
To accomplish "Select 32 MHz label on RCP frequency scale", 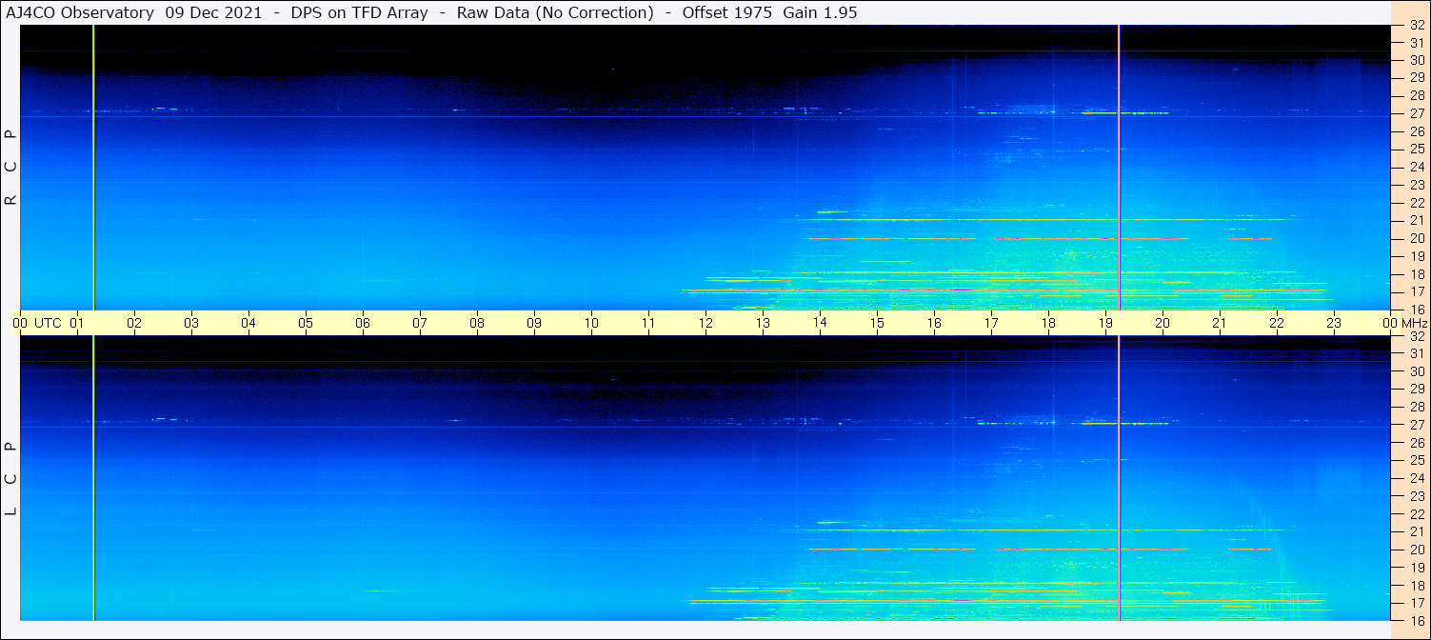I will pyautogui.click(x=1417, y=26).
